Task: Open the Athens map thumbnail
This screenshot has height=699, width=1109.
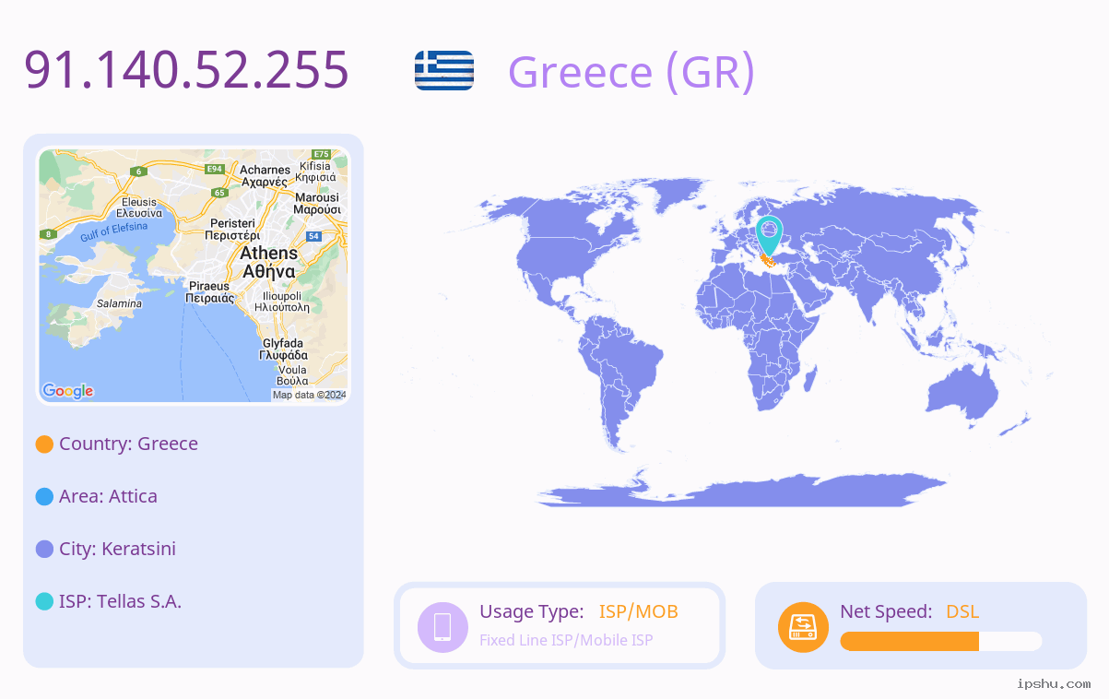Action: [194, 276]
